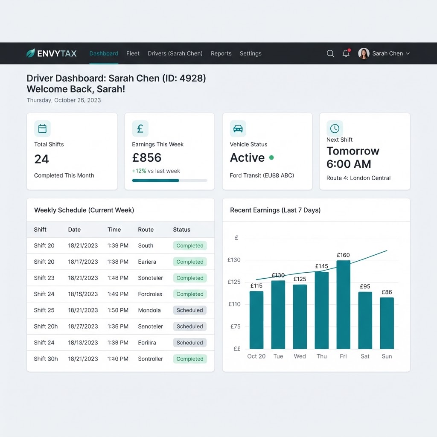Open the search icon in navbar
The image size is (437, 437).
330,53
